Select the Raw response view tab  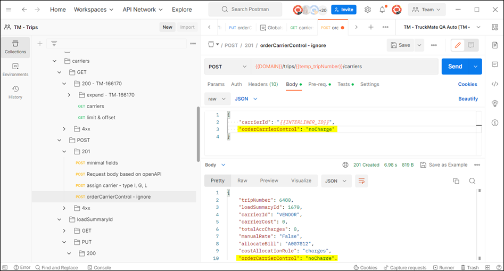[242, 180]
